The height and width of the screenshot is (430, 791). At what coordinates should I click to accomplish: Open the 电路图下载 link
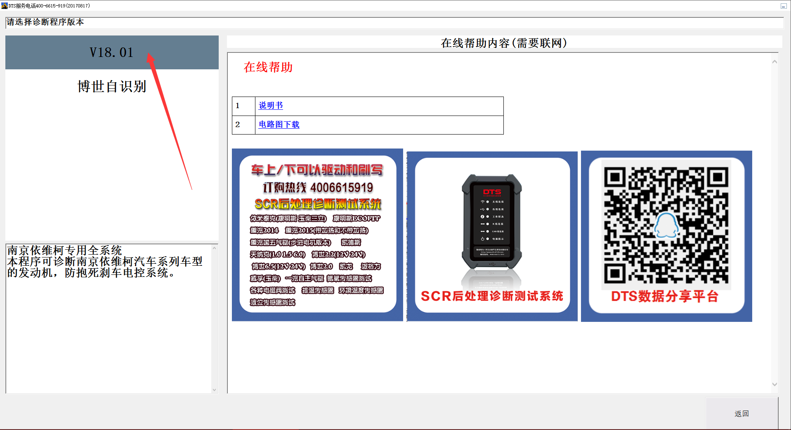tap(279, 125)
